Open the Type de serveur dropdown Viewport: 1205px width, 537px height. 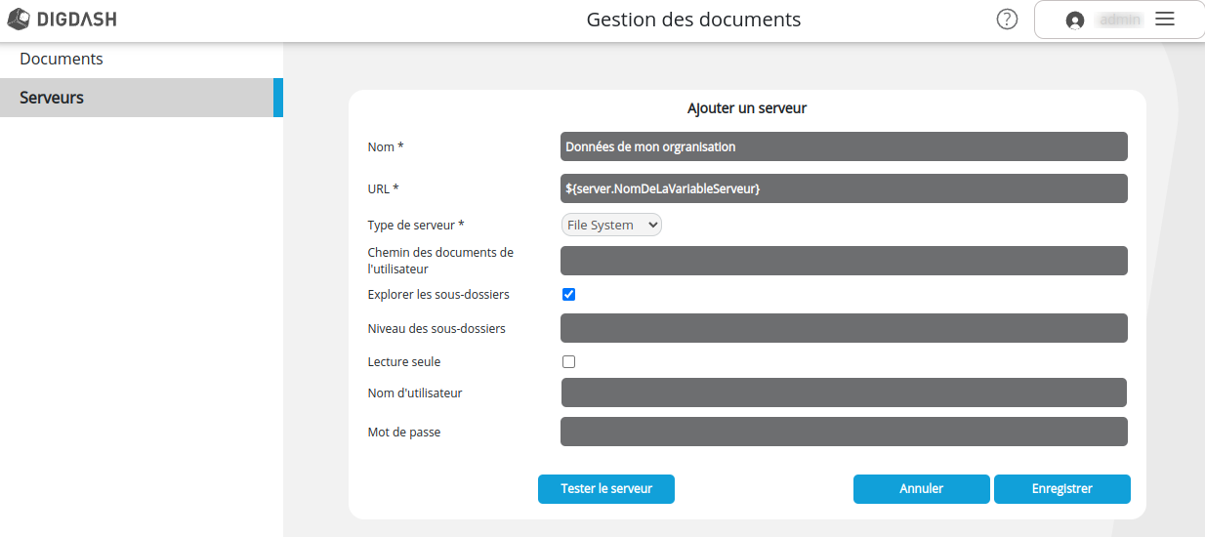(x=611, y=225)
